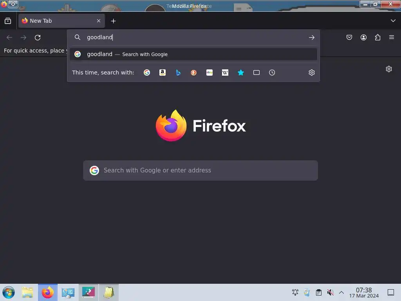Viewport: 401px width, 301px height.
Task: Open search settings gear in the URL dropdown
Action: [x=311, y=73]
